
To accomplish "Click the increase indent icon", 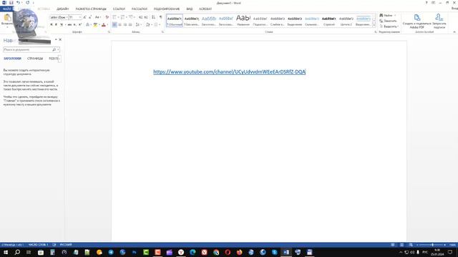I will pos(146,17).
